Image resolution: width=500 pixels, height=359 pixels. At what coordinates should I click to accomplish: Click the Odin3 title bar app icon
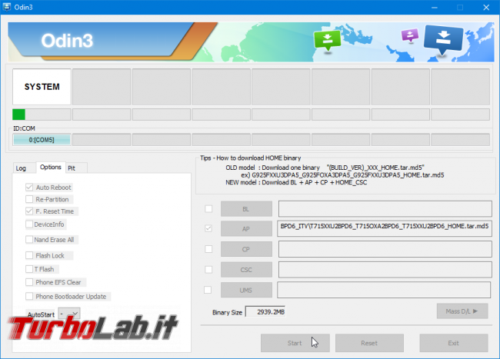(x=7, y=7)
